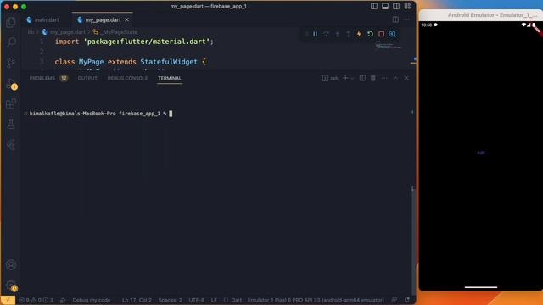Pause the debug session
543x305 pixels.
(315, 34)
